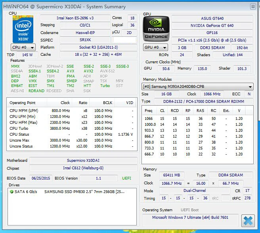Click the tRFC value 278
The height and width of the screenshot is (233, 260).
pyautogui.click(x=247, y=198)
